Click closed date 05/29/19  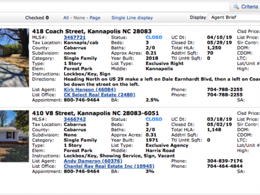pos(219,43)
